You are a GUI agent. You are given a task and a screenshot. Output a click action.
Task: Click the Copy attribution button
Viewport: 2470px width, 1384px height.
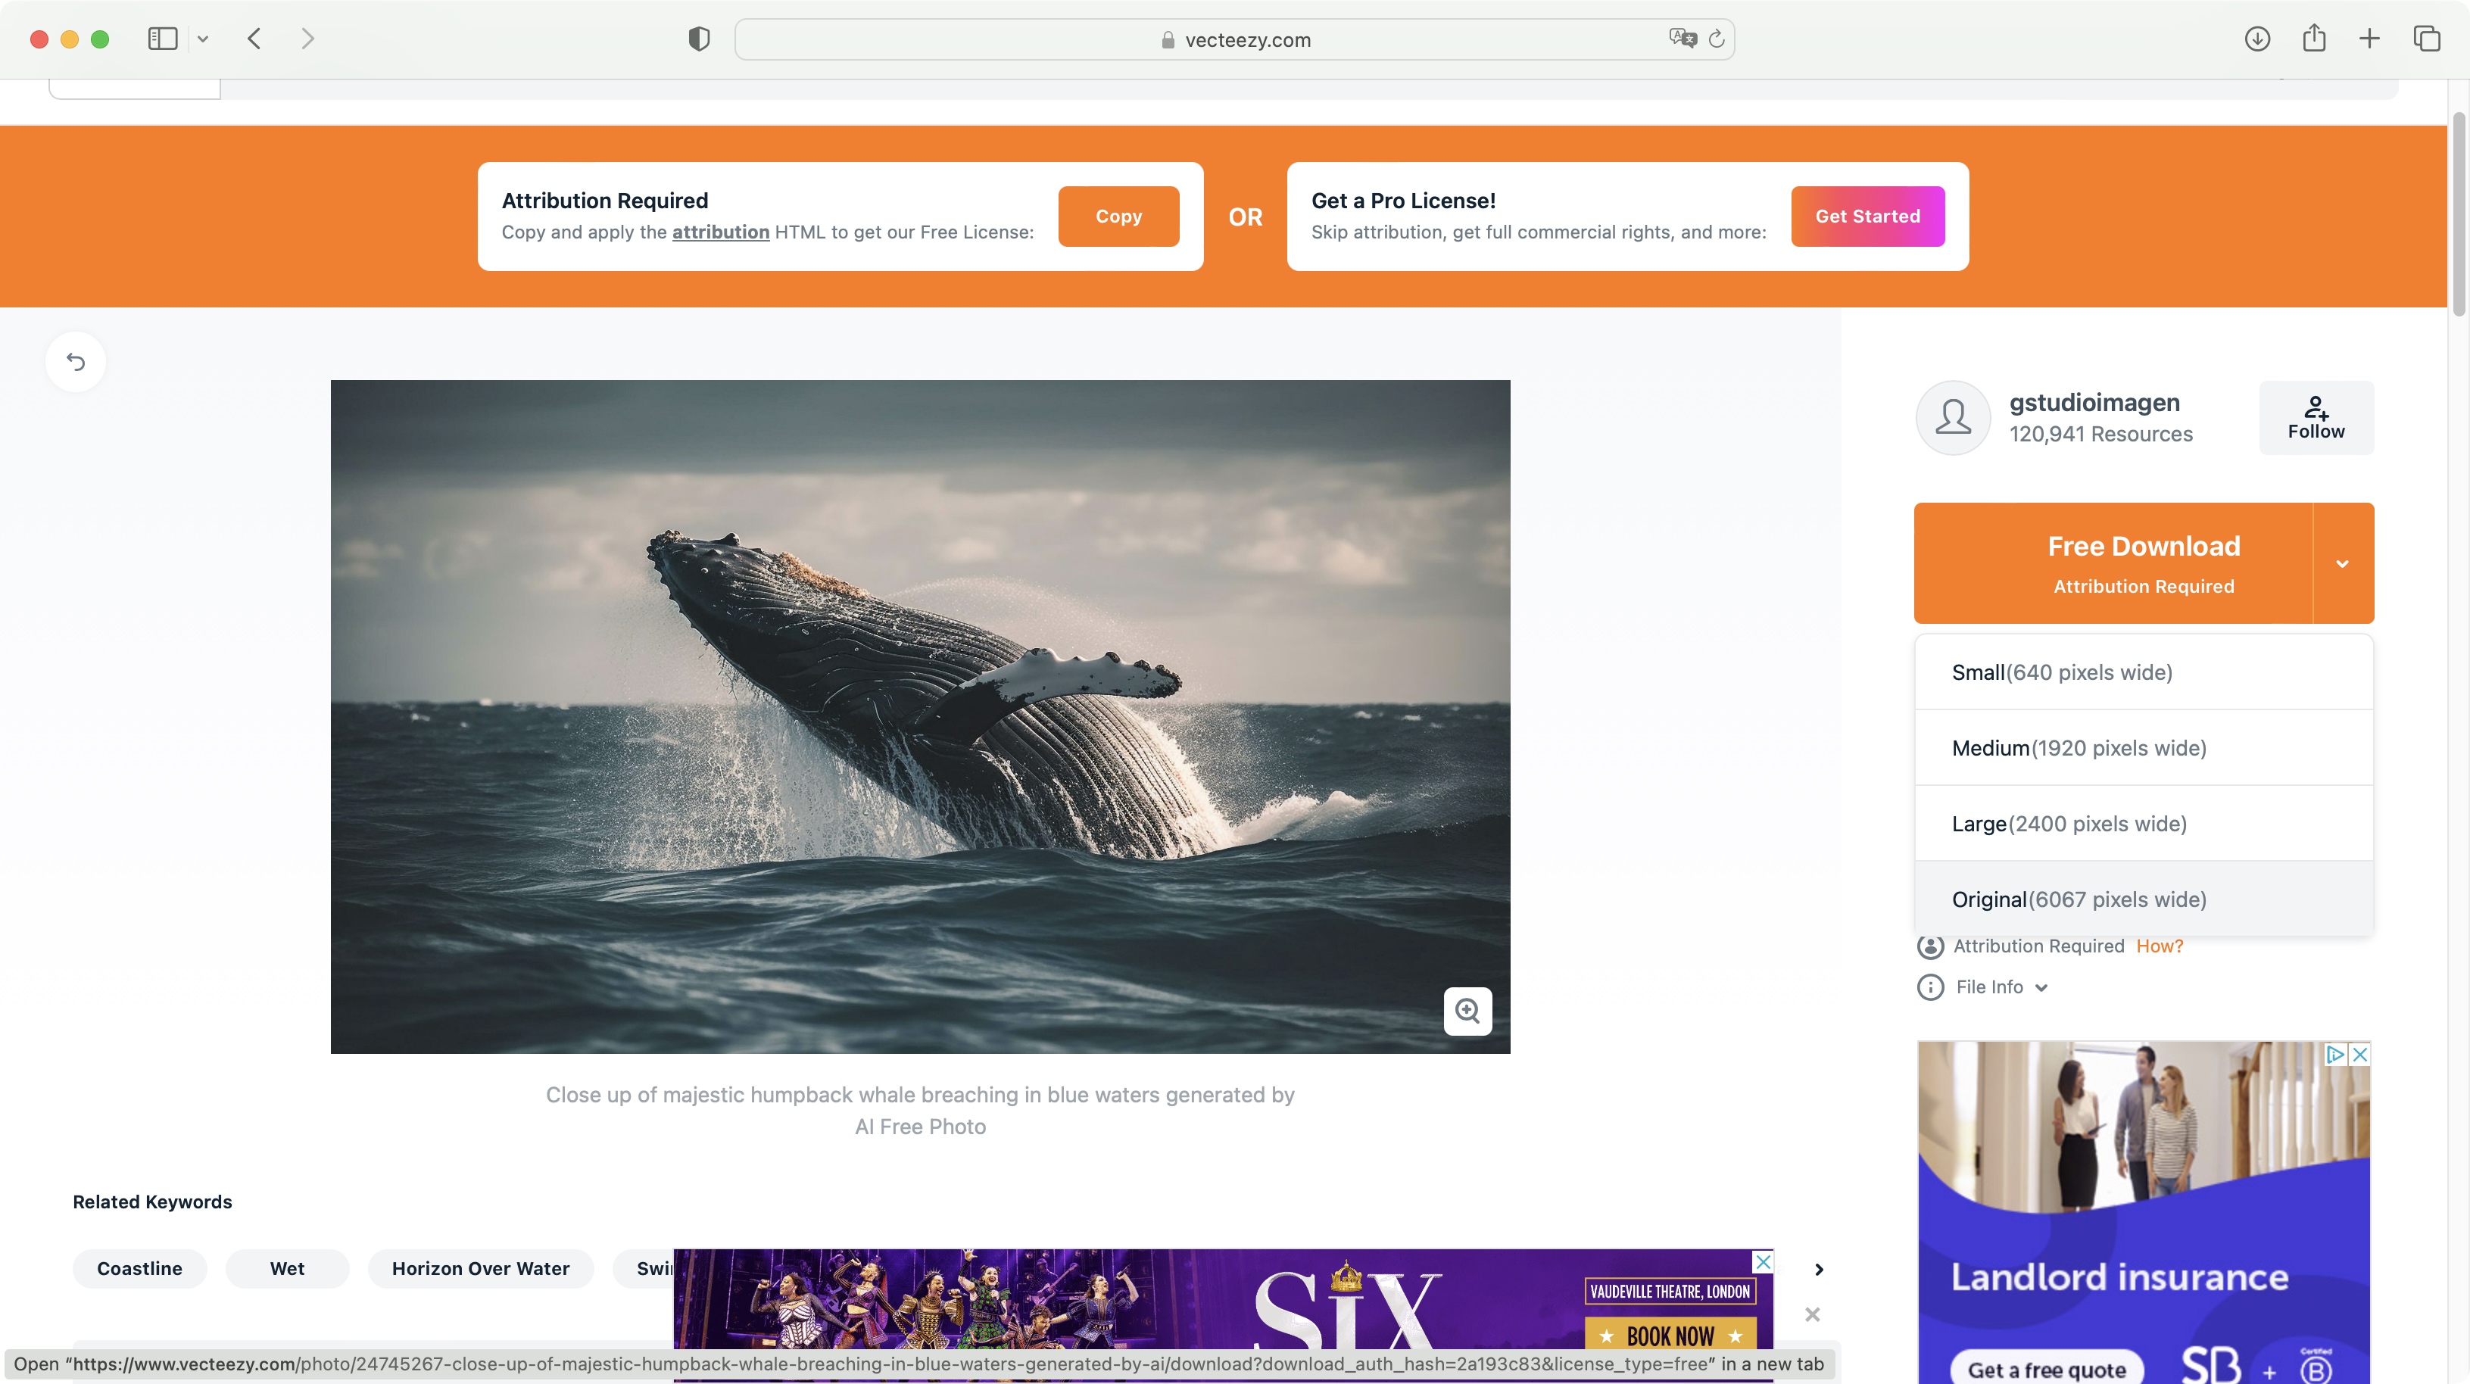(1118, 216)
